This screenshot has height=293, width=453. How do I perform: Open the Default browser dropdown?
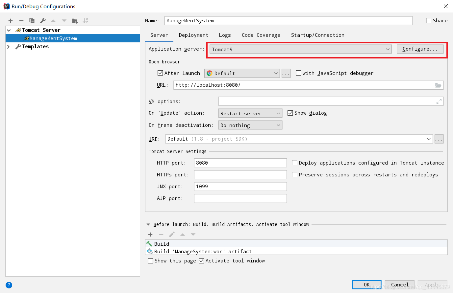coord(242,73)
